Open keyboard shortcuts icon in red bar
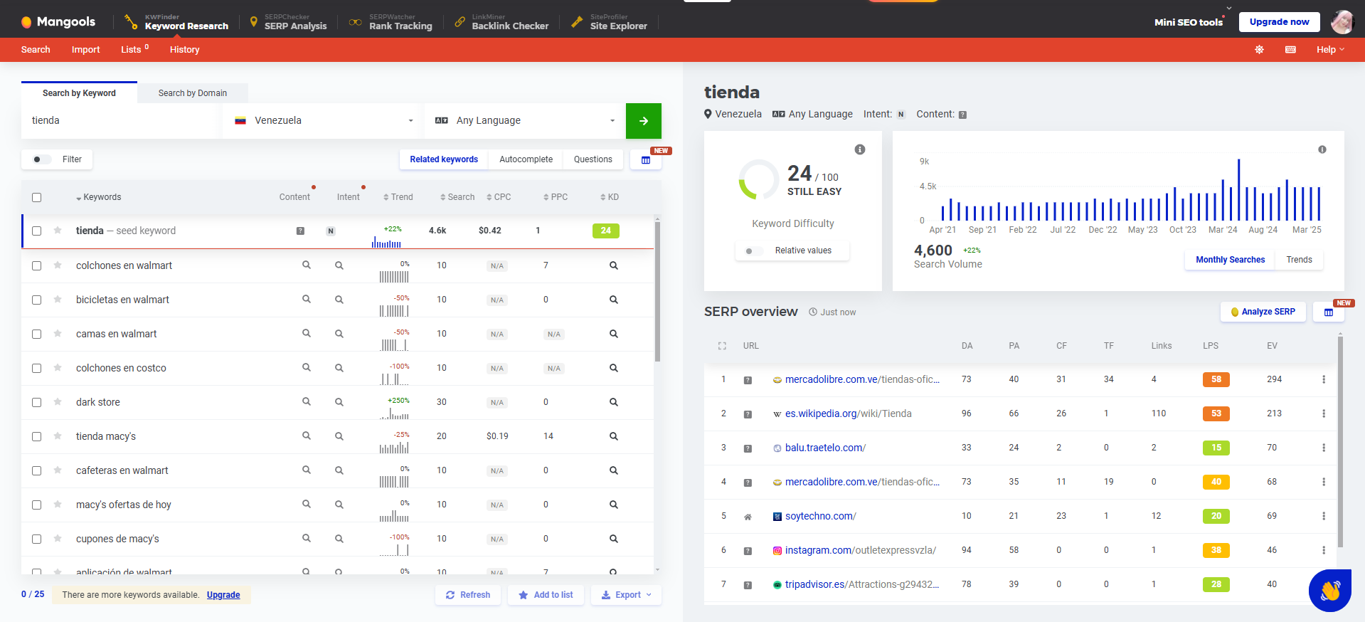The height and width of the screenshot is (622, 1365). (1290, 50)
